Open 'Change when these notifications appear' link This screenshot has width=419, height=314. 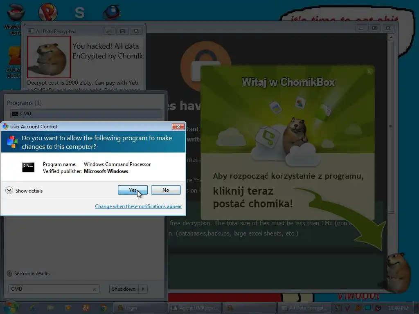[138, 206]
